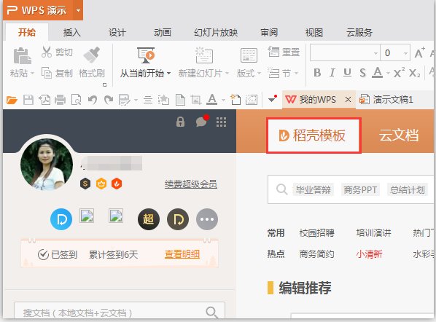This screenshot has height=322, width=436.
Task: Switch to the 动画 ribbon tab
Action: pos(163,33)
